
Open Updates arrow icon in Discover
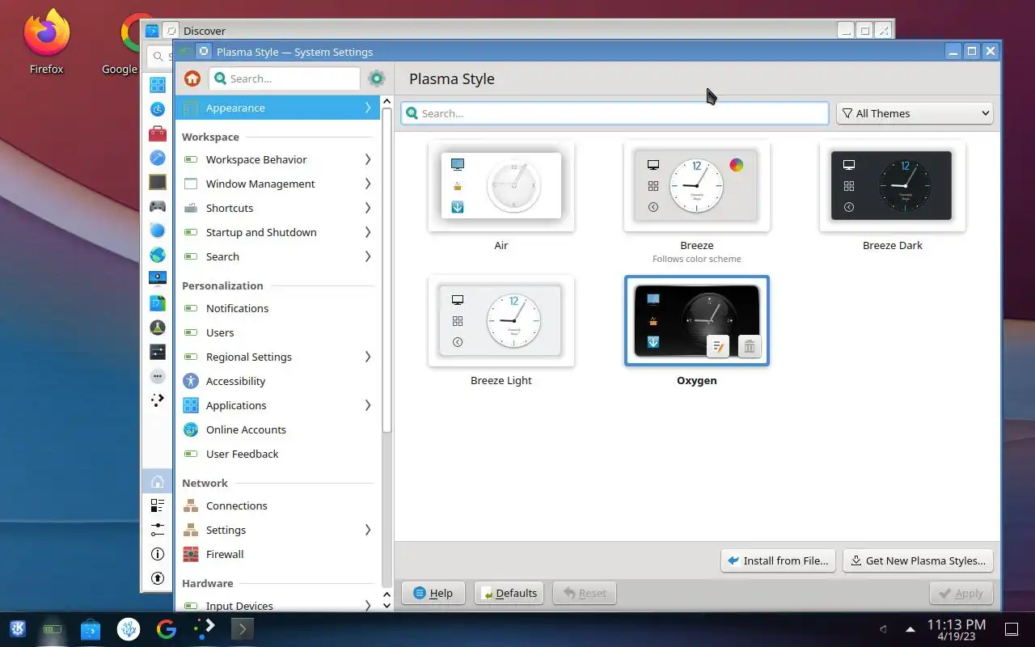click(x=158, y=578)
